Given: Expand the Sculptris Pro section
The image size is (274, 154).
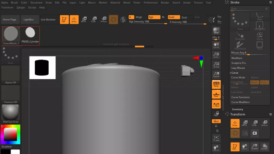Looking at the screenshot, I should pyautogui.click(x=238, y=63).
